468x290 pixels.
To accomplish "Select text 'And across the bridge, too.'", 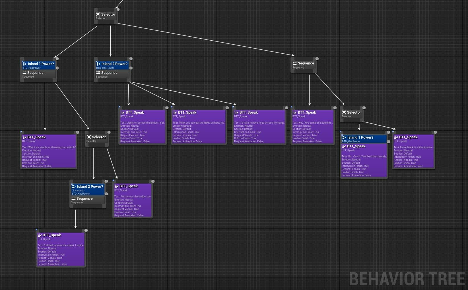I will [136, 197].
